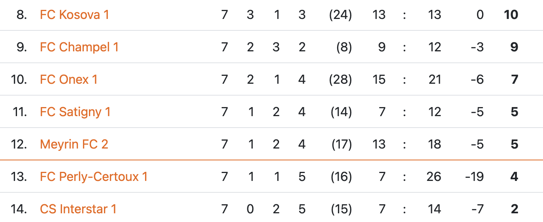Click CS Interstar 1's bold points total 2

[x=514, y=209]
